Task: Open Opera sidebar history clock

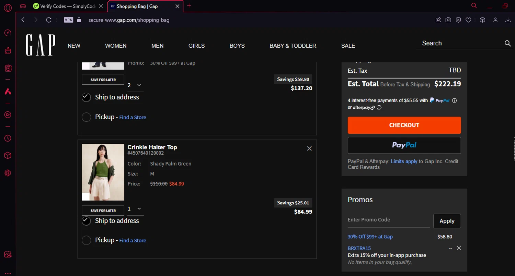Action: (x=8, y=138)
